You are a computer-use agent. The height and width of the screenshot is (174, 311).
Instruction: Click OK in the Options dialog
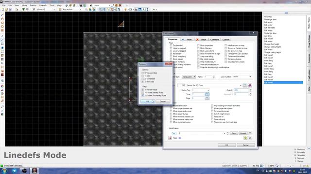(x=148, y=101)
